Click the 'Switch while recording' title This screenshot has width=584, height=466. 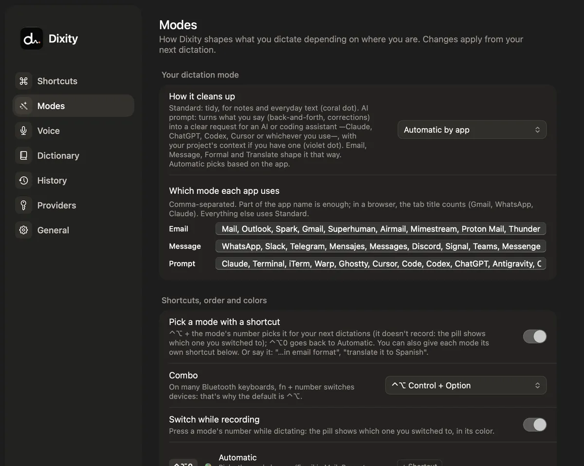coord(214,419)
